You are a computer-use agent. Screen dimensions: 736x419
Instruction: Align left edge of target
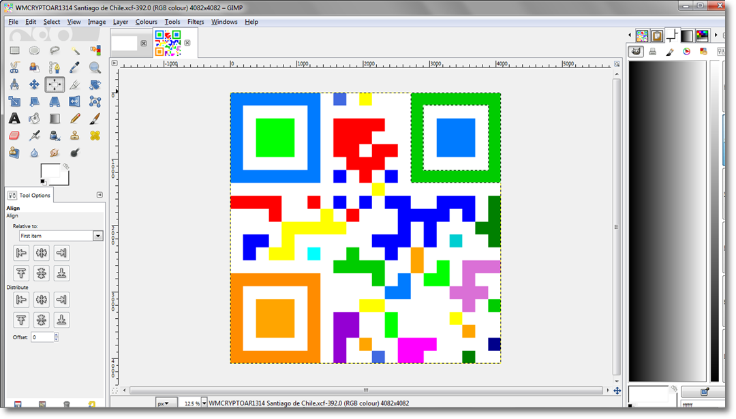21,253
